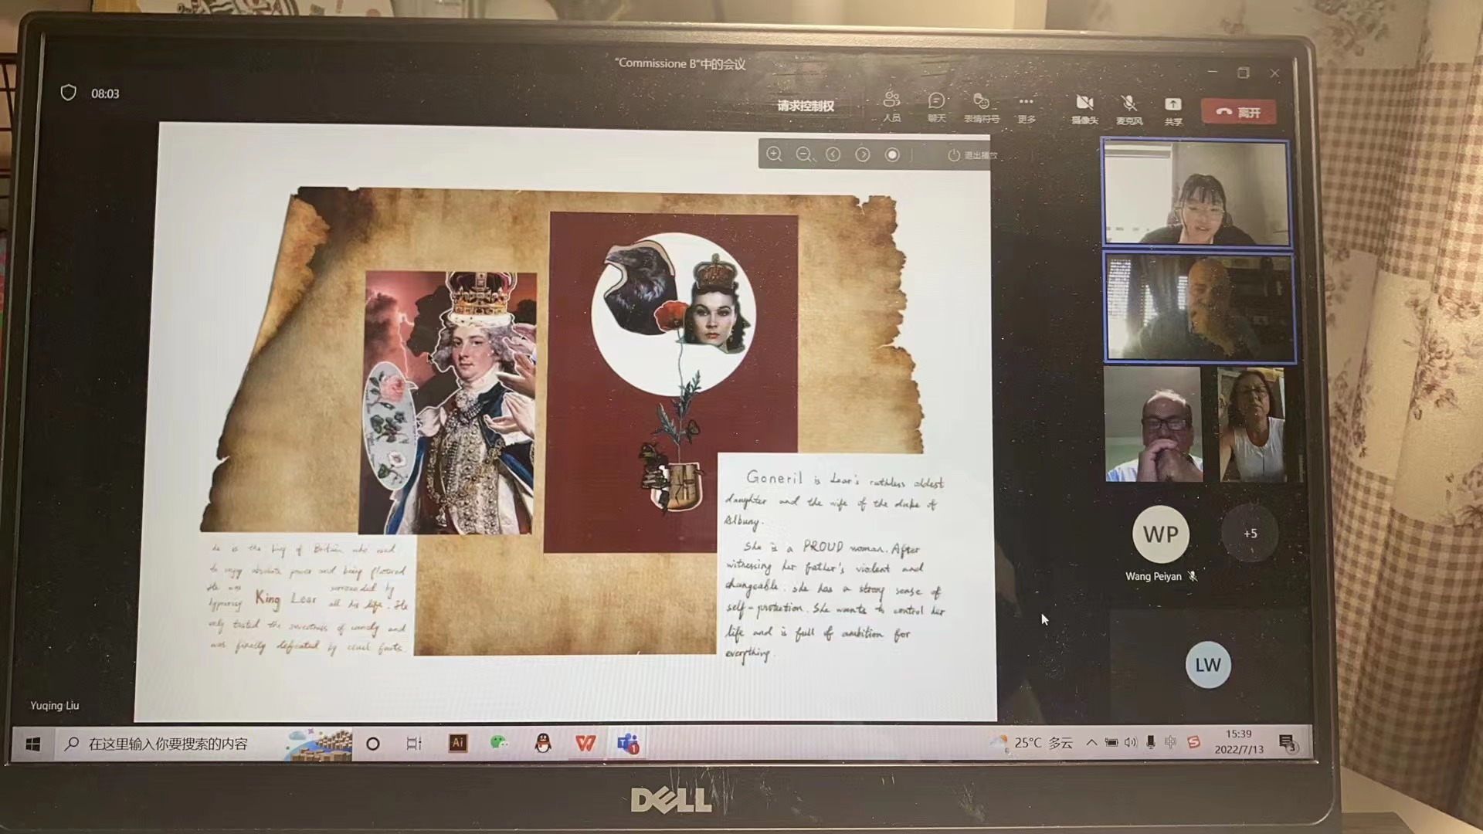Click 请求控制权 to request control
Screen dimensions: 1483x834
tap(806, 106)
